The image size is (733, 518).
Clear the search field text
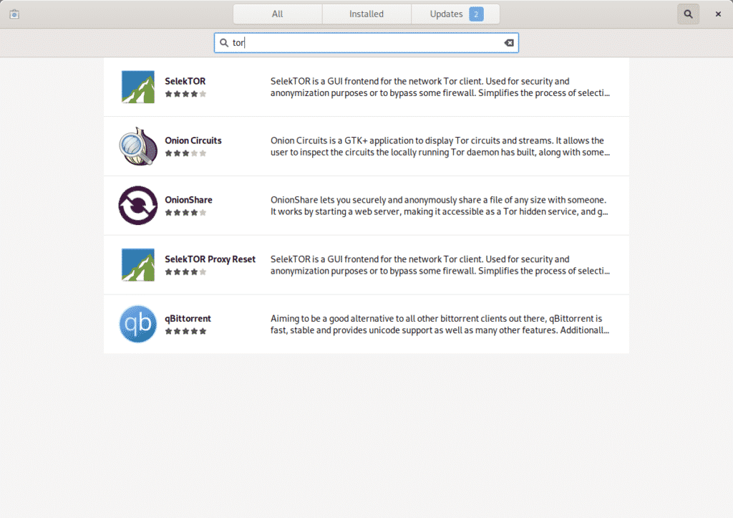509,42
